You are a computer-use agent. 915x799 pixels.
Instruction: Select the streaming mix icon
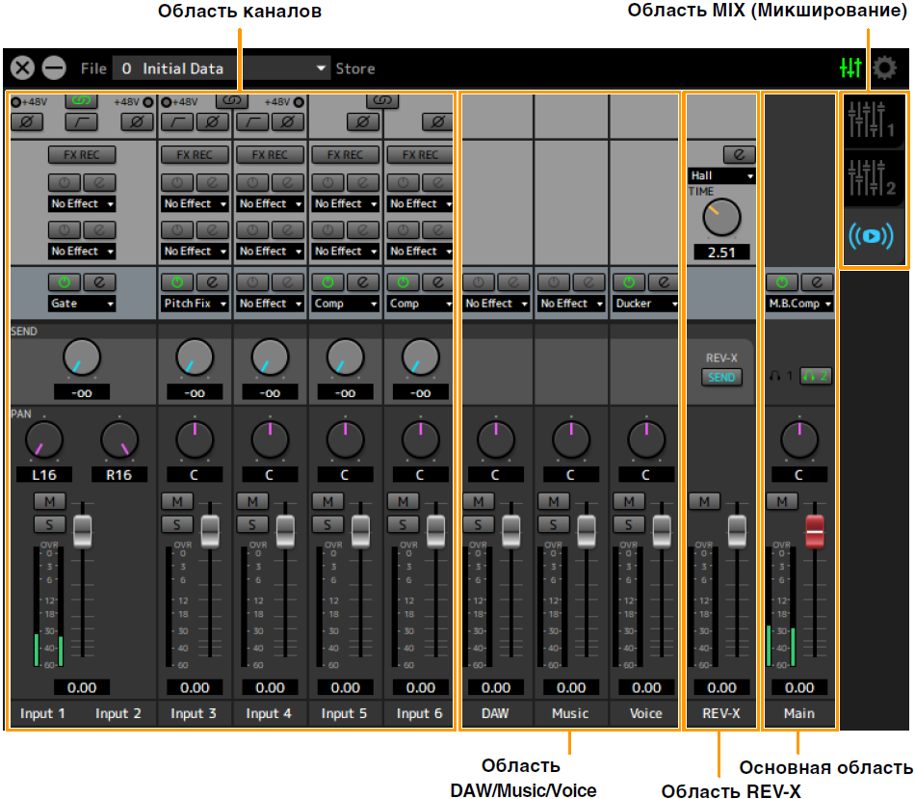873,236
